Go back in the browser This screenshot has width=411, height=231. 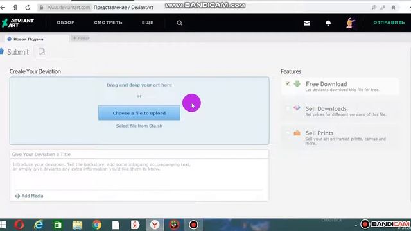coord(3,8)
